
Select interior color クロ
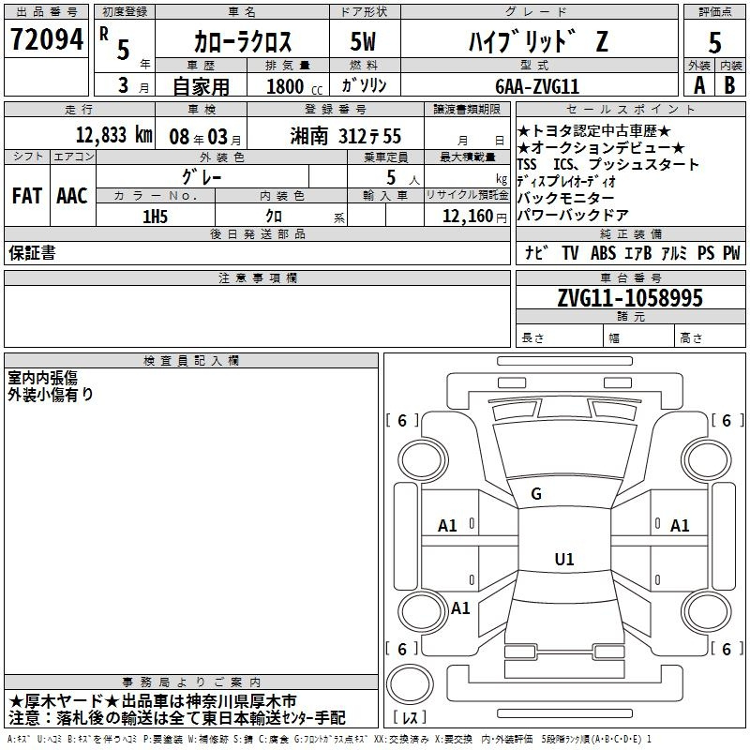[274, 217]
